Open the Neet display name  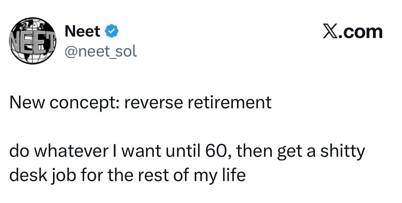82,32
